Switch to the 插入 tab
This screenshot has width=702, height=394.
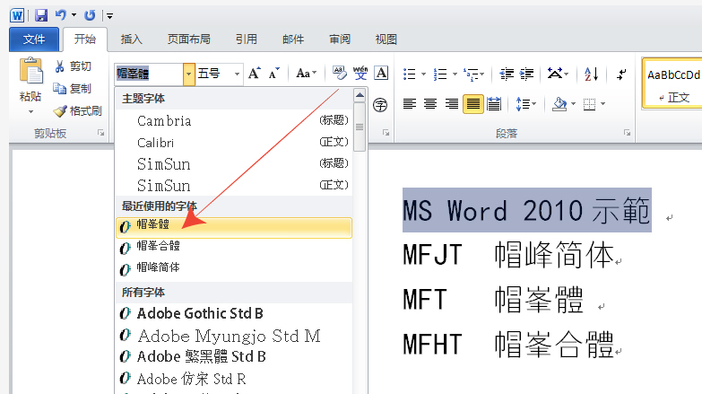[131, 39]
